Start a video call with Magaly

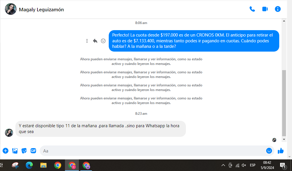[265, 9]
